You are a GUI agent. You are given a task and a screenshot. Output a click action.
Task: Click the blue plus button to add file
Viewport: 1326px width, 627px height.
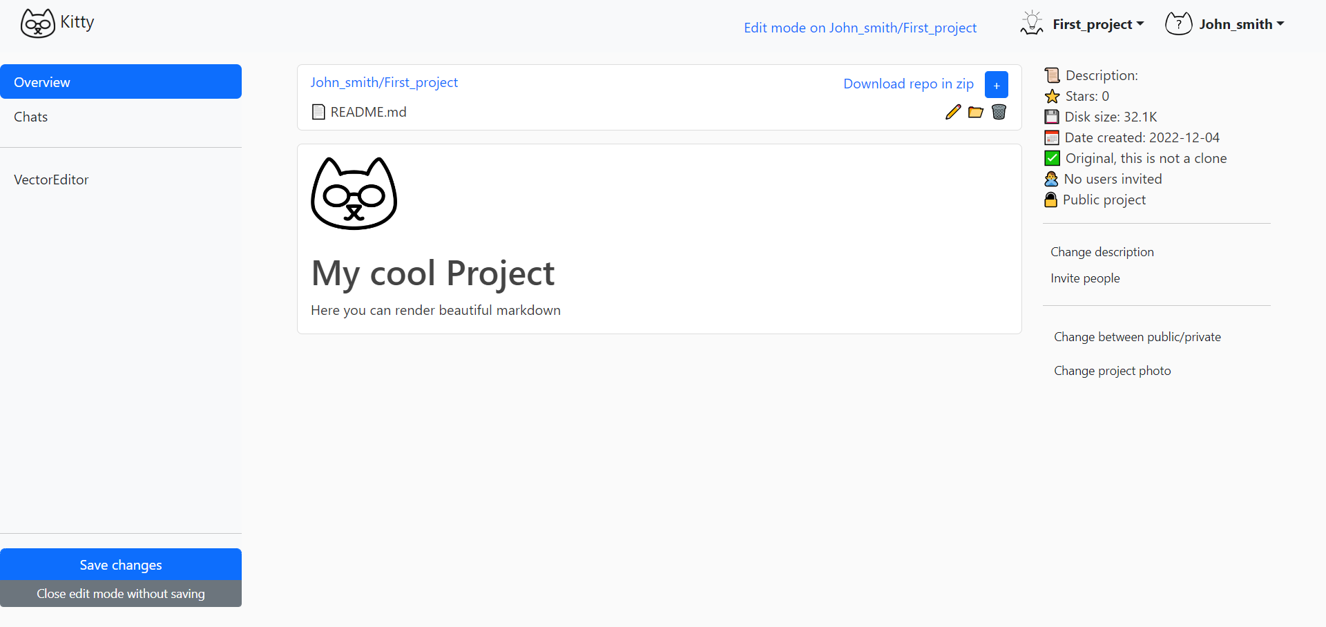(x=996, y=85)
